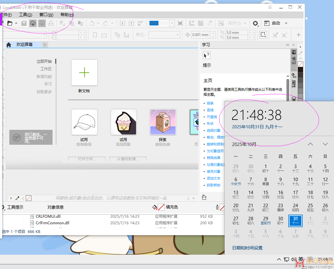Toggle the Show rulers icon
The width and height of the screenshot is (334, 269).
click(x=192, y=23)
